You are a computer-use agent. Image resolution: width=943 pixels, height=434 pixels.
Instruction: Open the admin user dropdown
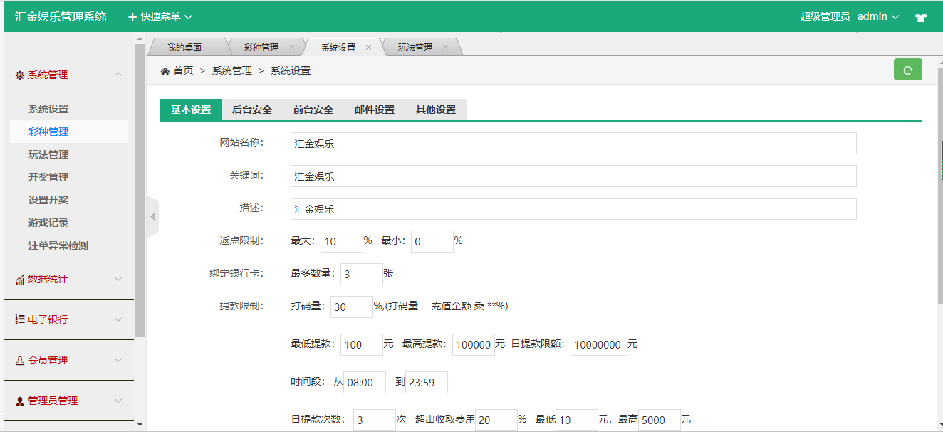[877, 16]
